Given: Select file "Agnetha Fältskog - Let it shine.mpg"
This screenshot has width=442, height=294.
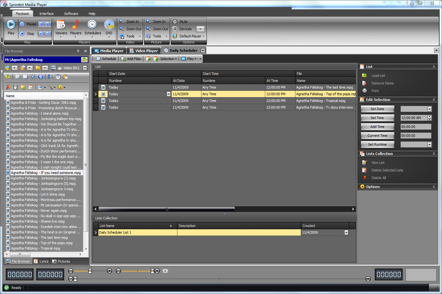Looking at the screenshot, I should (38, 194).
